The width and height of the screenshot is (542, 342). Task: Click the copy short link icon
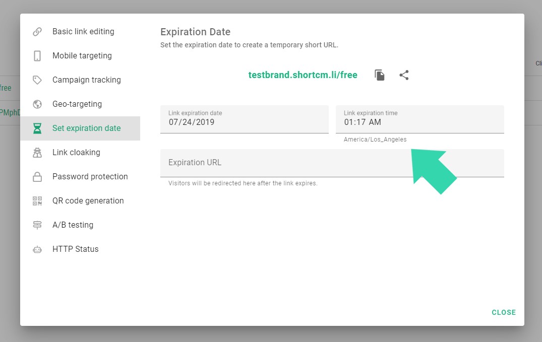[380, 75]
